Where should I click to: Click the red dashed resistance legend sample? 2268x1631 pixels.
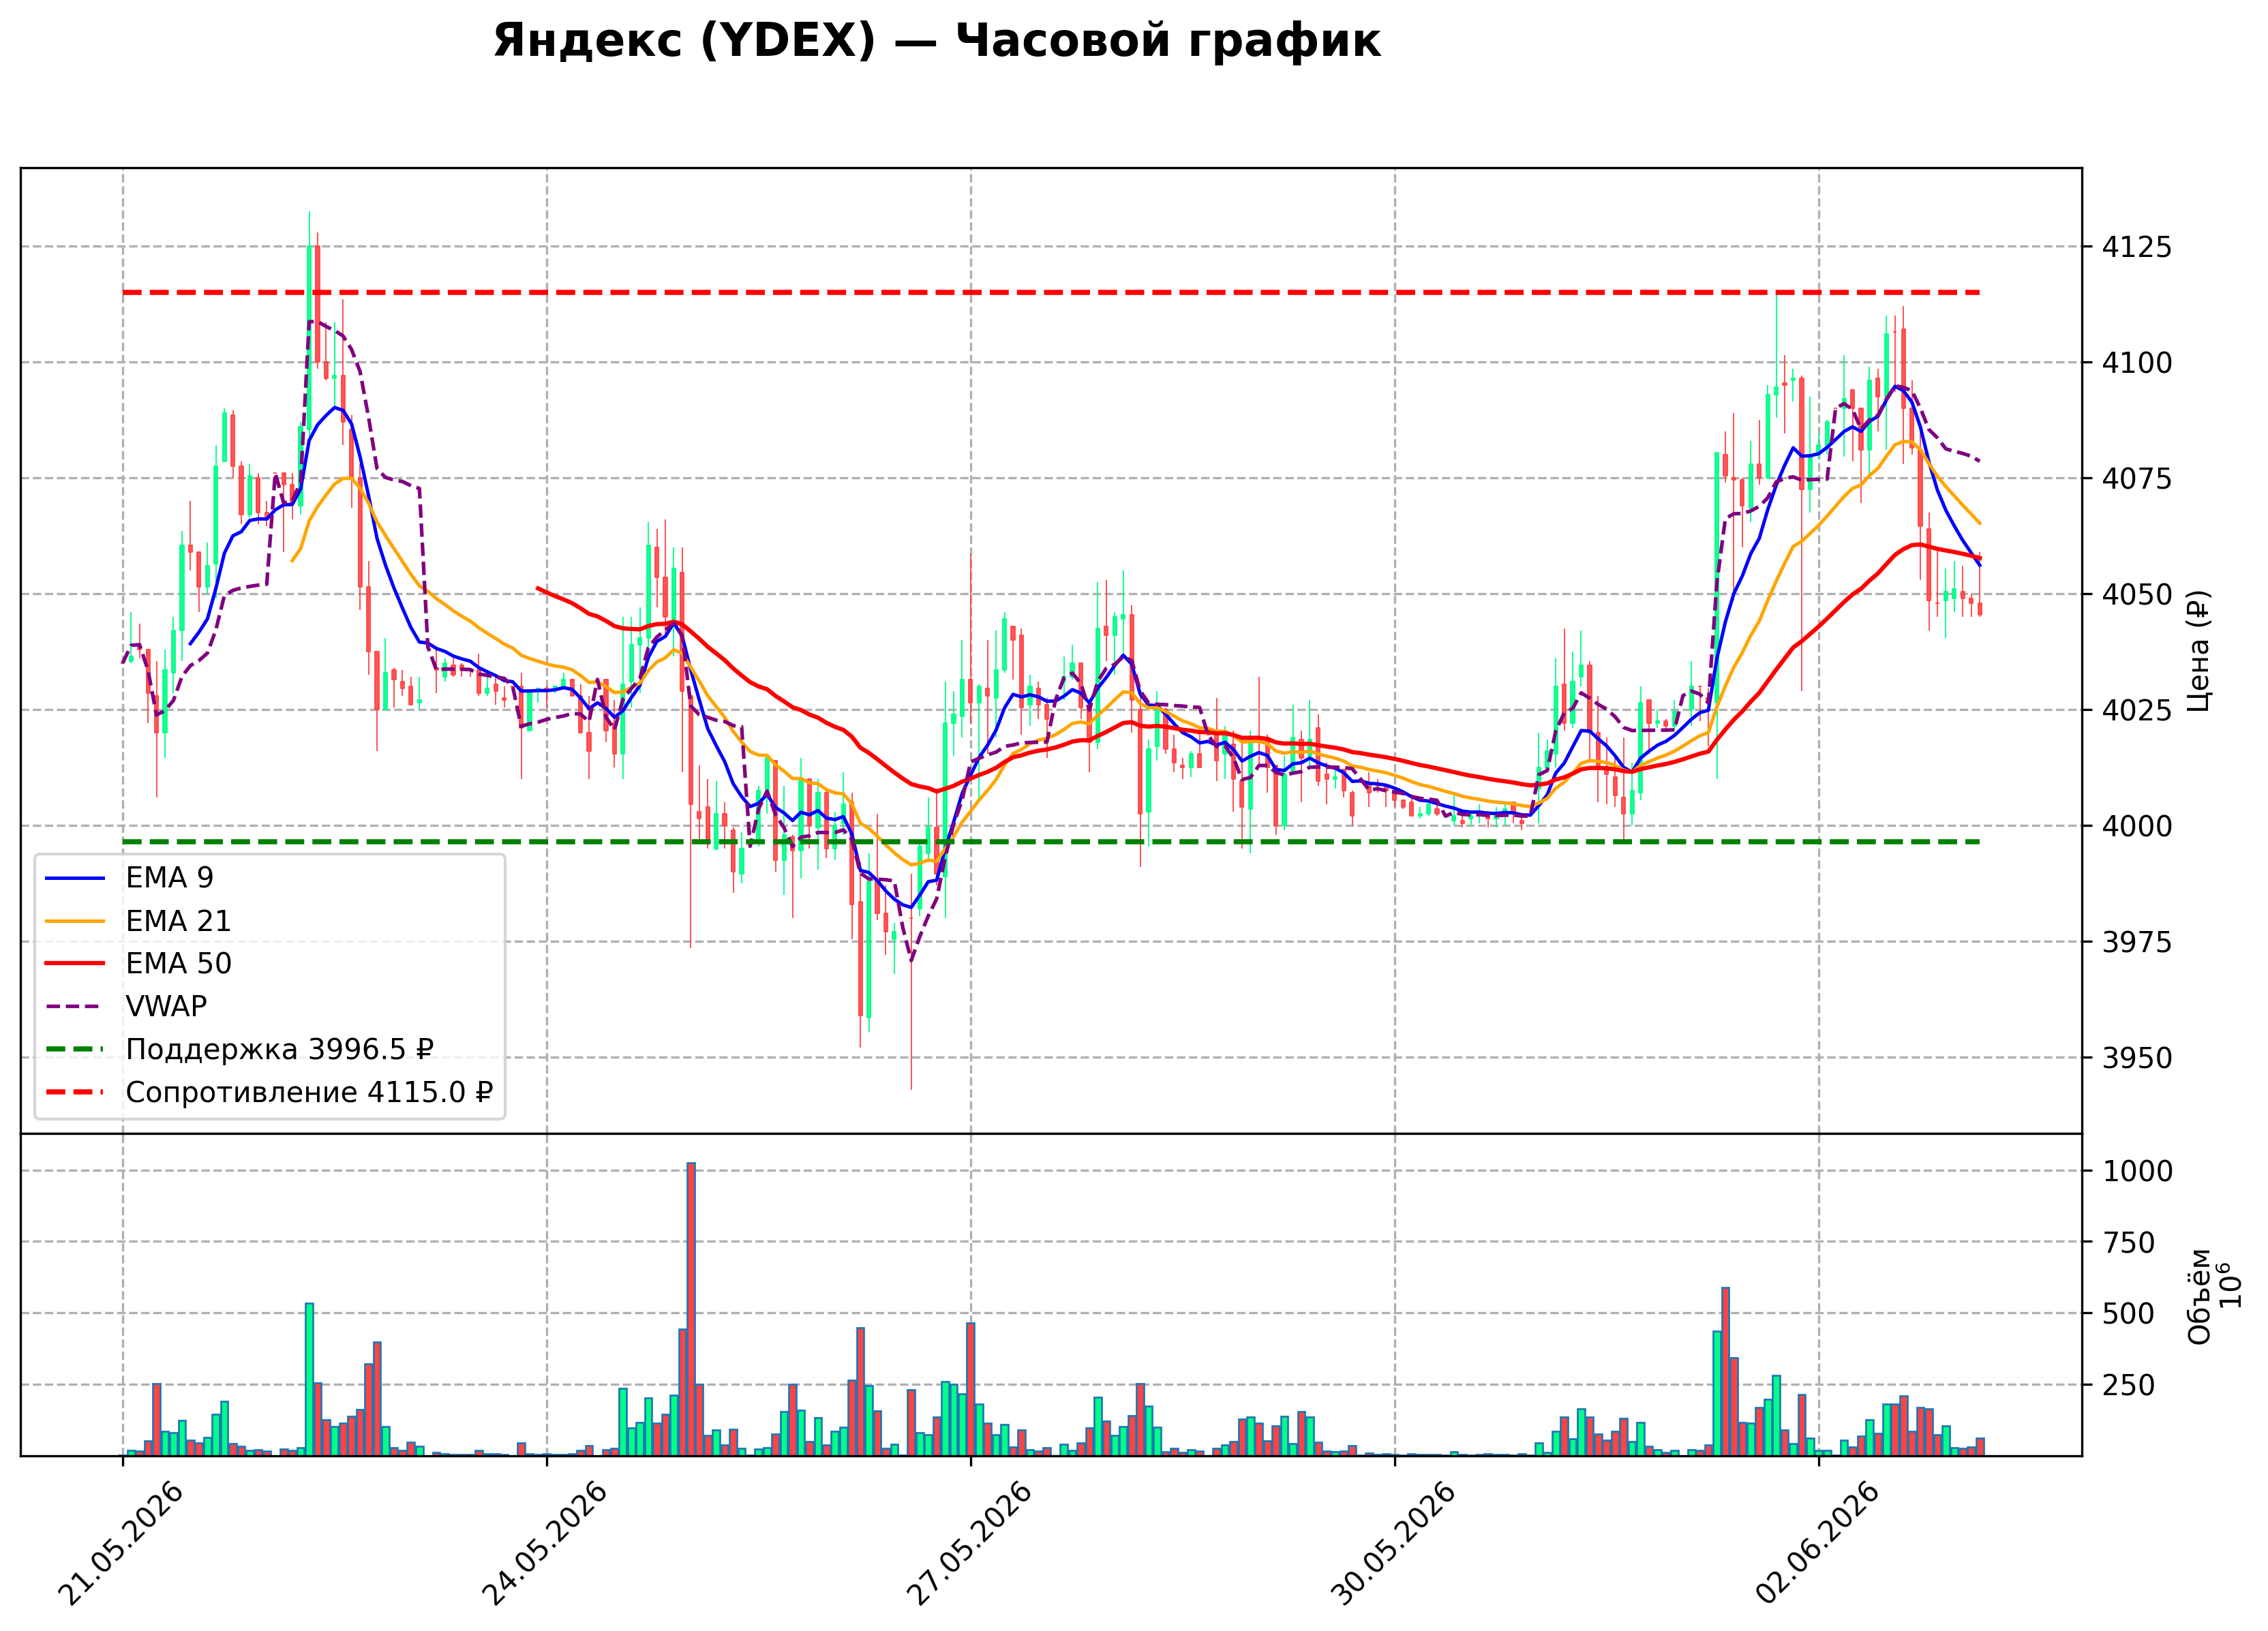75,1092
